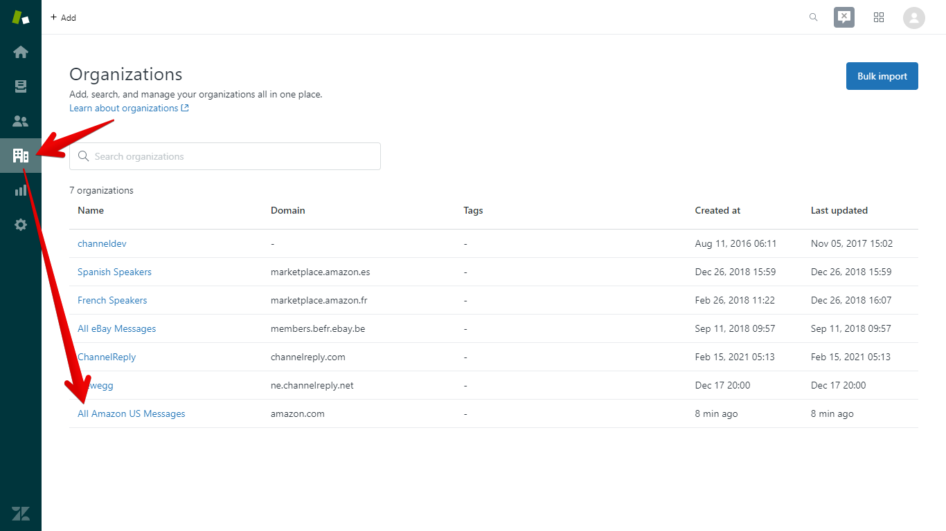Screen dimensions: 946x531
Task: Click the marketplace.amazon.fr domain cell
Action: [319, 300]
